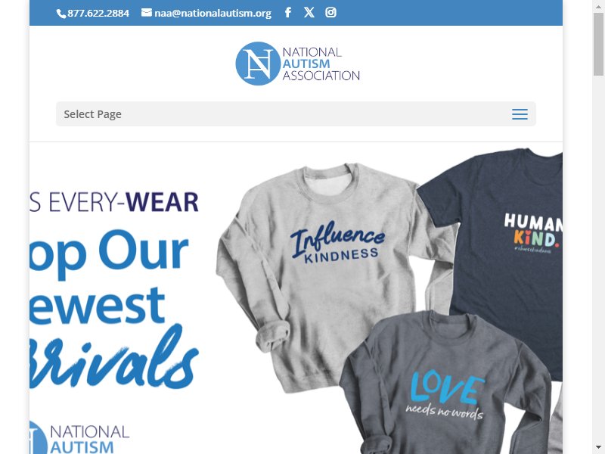This screenshot has width=605, height=454.
Task: Email naa@nationalautism.org link
Action: click(213, 13)
